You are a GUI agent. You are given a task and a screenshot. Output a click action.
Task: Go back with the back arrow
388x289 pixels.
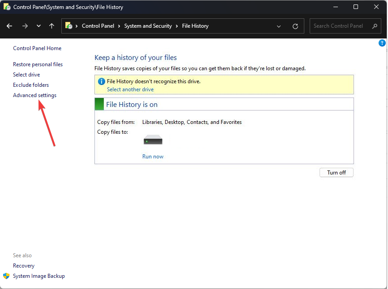click(9, 26)
